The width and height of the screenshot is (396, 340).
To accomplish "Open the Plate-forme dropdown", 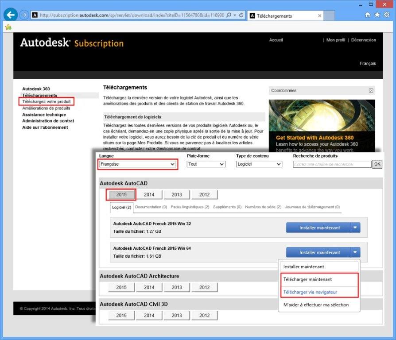I will point(206,164).
